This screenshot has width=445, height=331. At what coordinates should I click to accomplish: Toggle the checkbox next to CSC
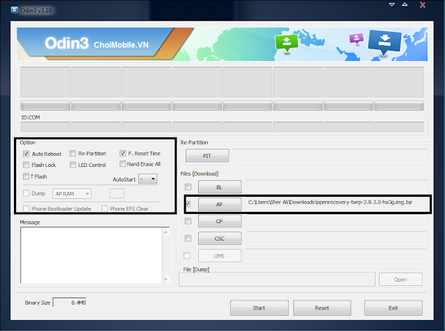pyautogui.click(x=188, y=238)
